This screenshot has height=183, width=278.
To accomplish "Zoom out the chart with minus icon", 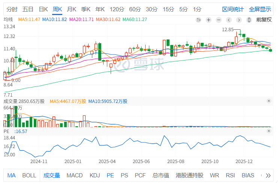I will pyautogui.click(x=219, y=20).
